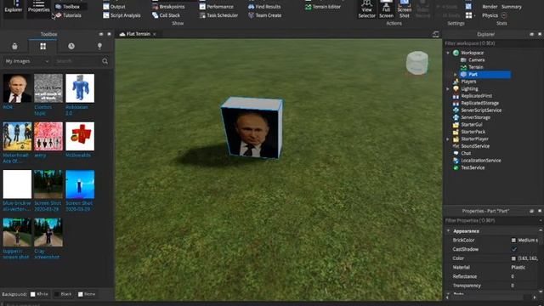Open the Breakpoints window

[x=168, y=7]
